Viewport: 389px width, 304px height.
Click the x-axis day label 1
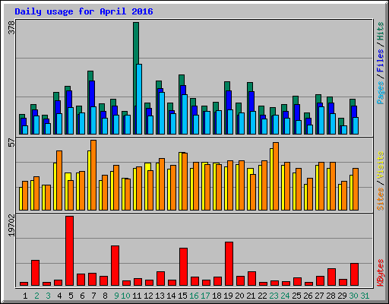pos(25,296)
